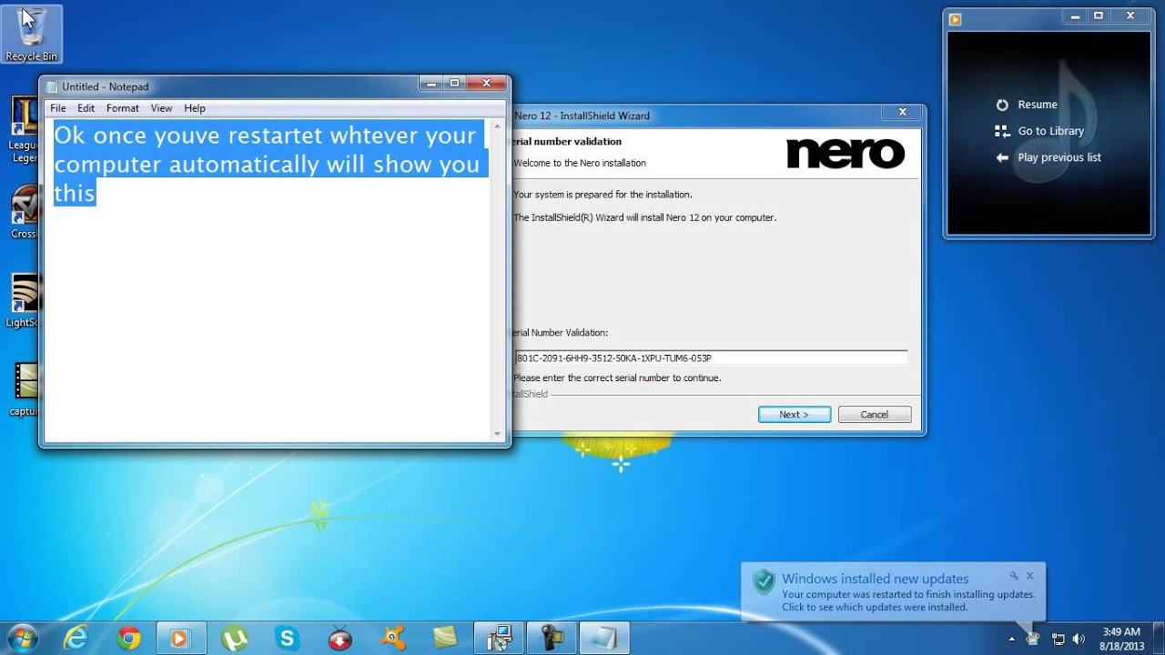The width and height of the screenshot is (1165, 655).
Task: Maximize the Notepad window
Action: pos(455,84)
